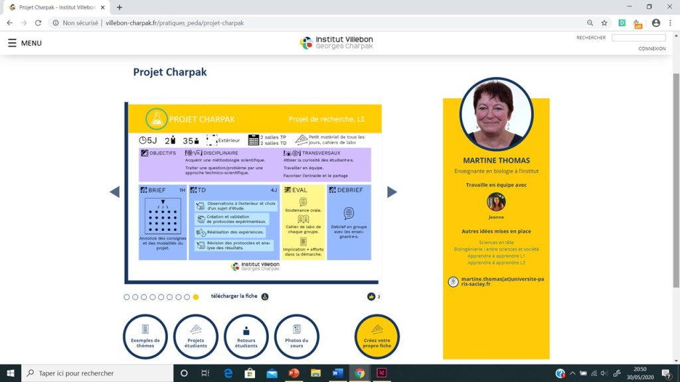Click the Institut Villebon Georges Charpak logo
Viewport: 680px width, 382px height.
pyautogui.click(x=336, y=43)
